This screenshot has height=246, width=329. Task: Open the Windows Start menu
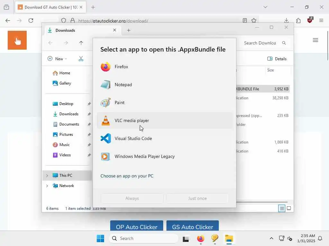tap(100, 238)
